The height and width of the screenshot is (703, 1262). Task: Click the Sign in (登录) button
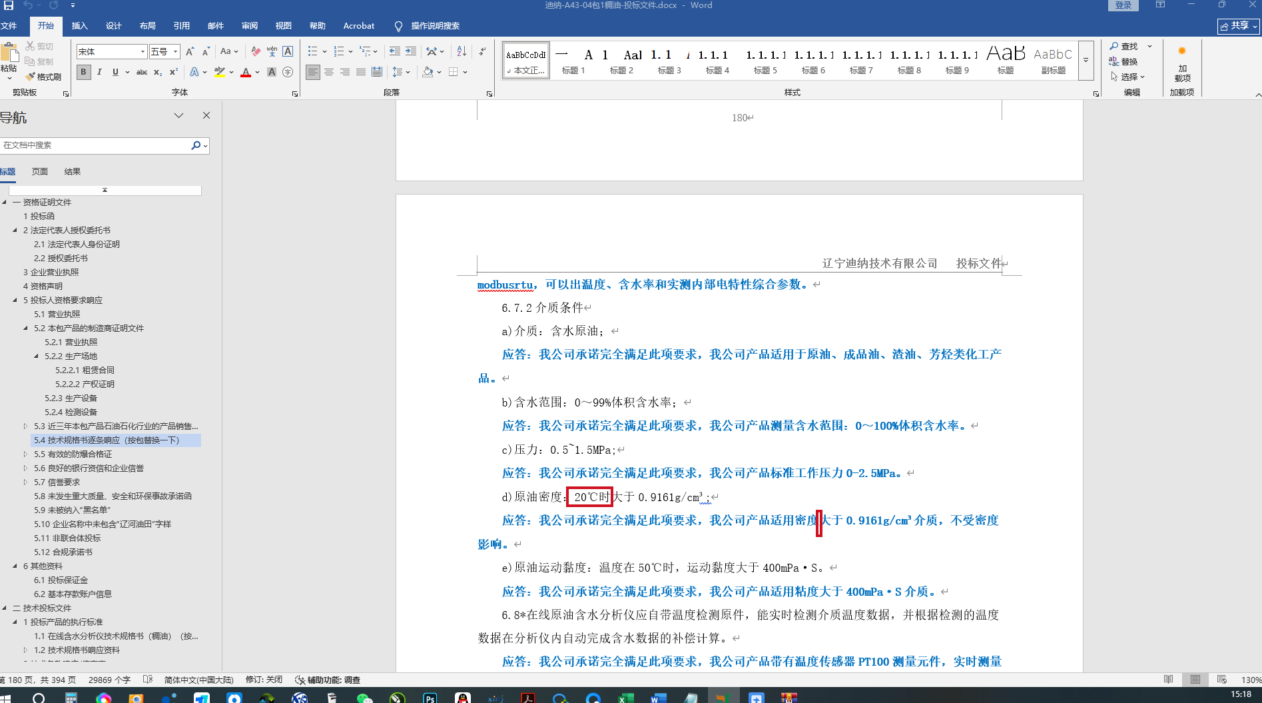point(1123,5)
